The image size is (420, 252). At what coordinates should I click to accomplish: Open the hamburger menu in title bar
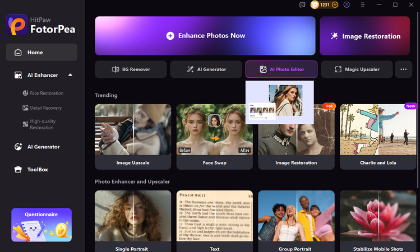[363, 5]
